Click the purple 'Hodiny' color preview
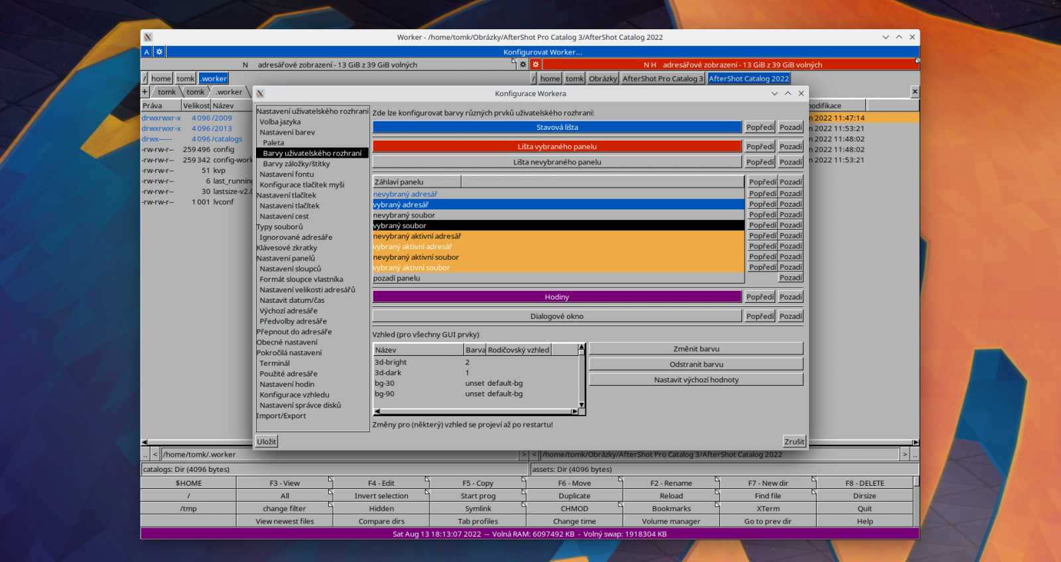Screen dimensions: 1061x562 tap(557, 297)
